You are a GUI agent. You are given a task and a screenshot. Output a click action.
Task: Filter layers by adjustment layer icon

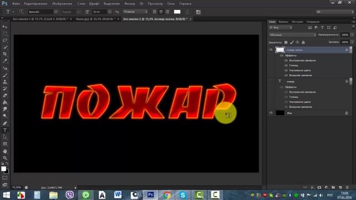(316, 27)
